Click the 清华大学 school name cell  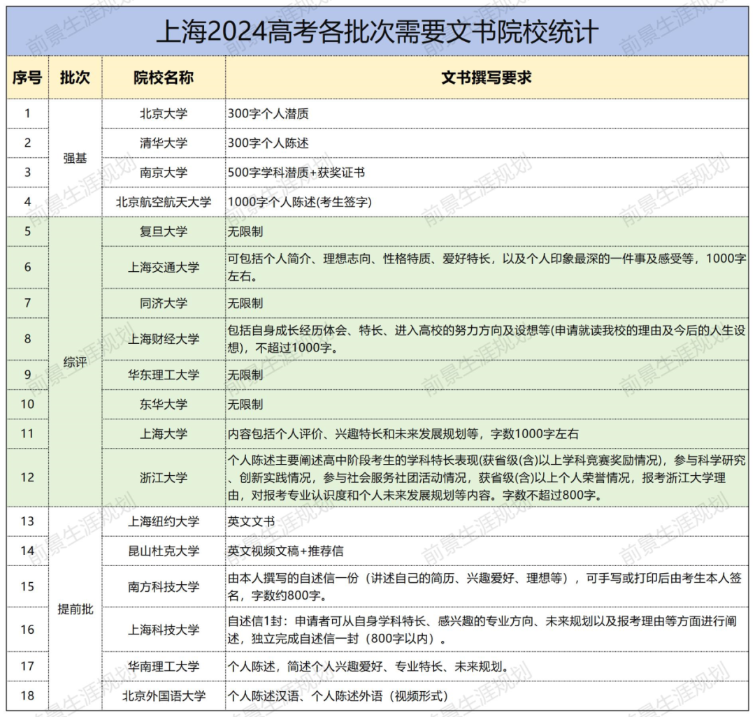click(164, 143)
